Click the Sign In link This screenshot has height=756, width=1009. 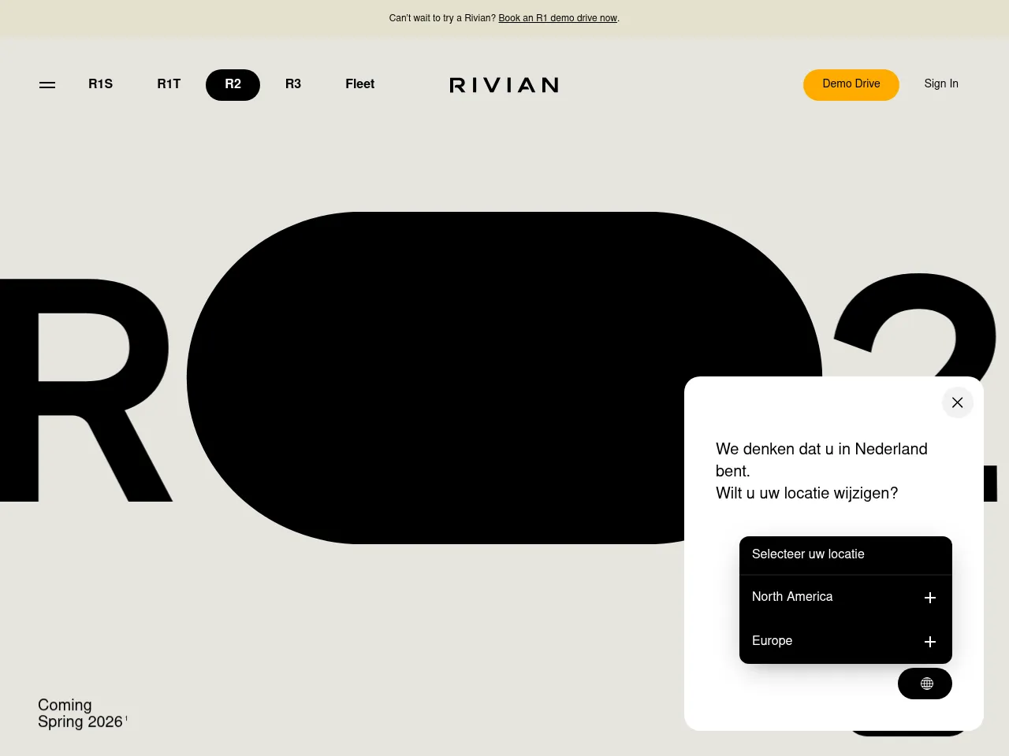pos(940,84)
